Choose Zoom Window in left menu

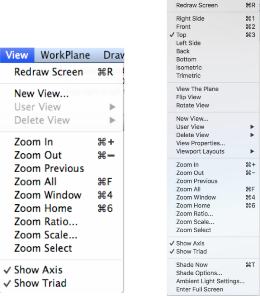(62, 195)
